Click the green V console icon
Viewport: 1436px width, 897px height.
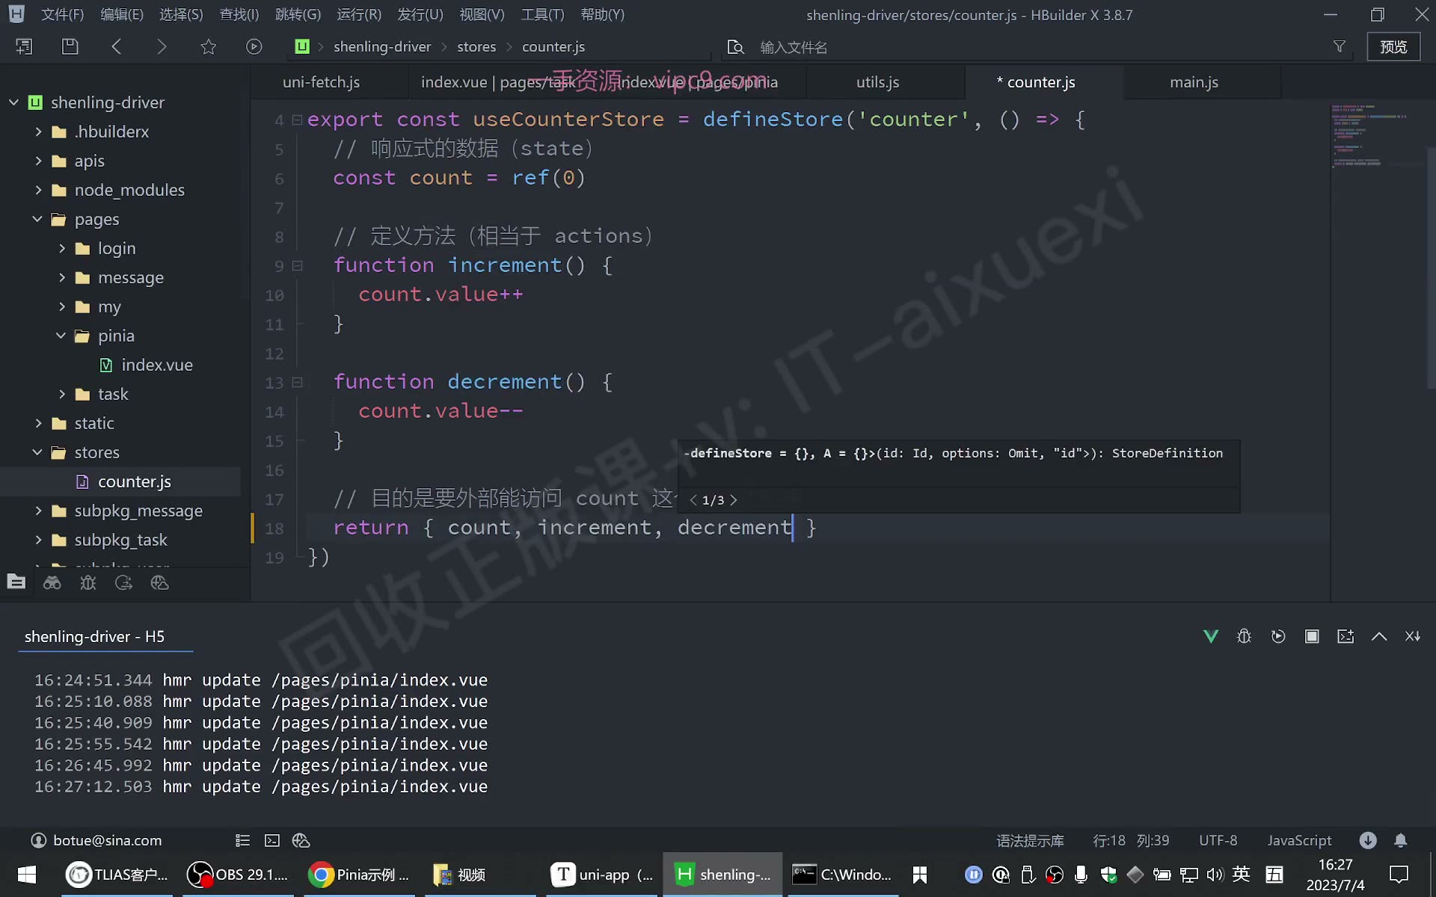1211,636
